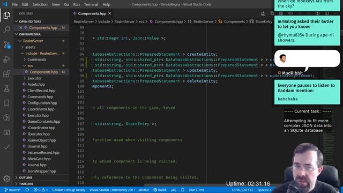Open Commands.hpp in the explorer

click(40, 96)
